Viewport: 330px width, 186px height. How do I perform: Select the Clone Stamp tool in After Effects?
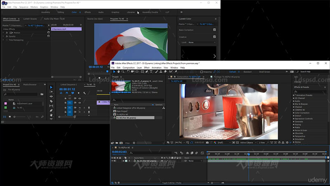tap(161, 72)
